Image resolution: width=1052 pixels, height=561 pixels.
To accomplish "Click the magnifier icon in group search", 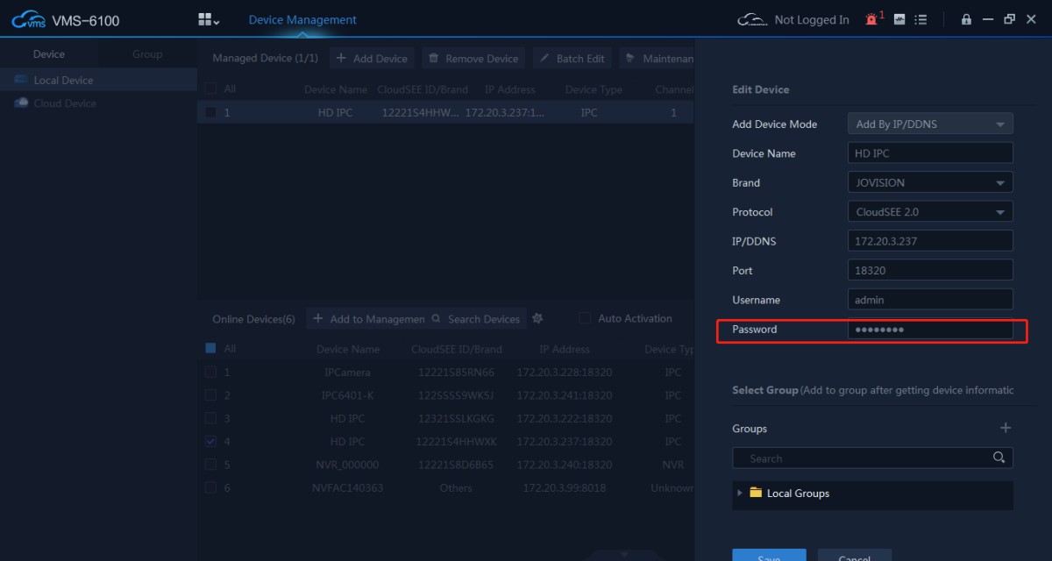I will point(999,458).
